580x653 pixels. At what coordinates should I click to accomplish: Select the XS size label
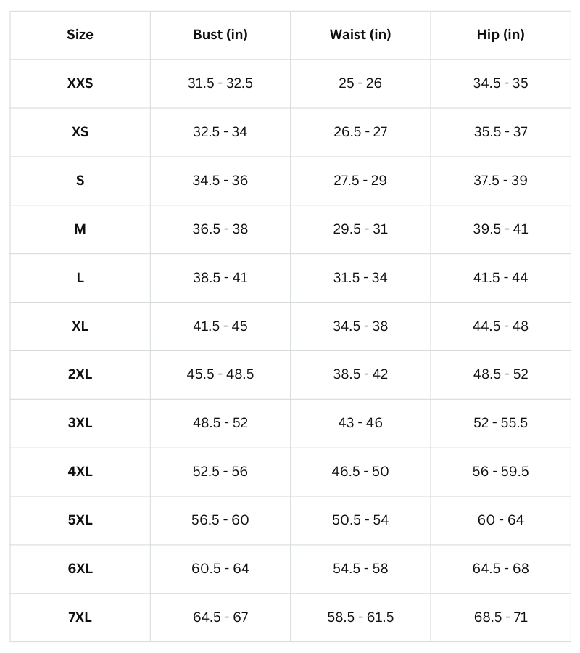point(80,131)
